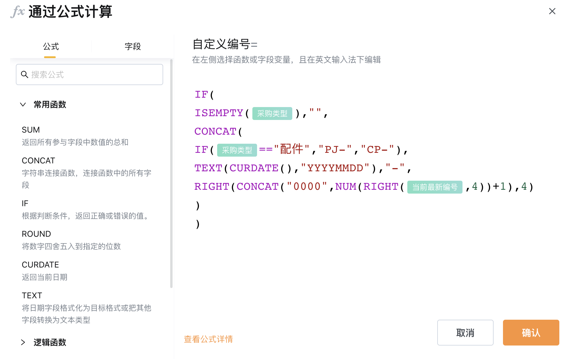The width and height of the screenshot is (574, 359).
Task: Click the 当前最新编号 field tag
Action: click(435, 187)
